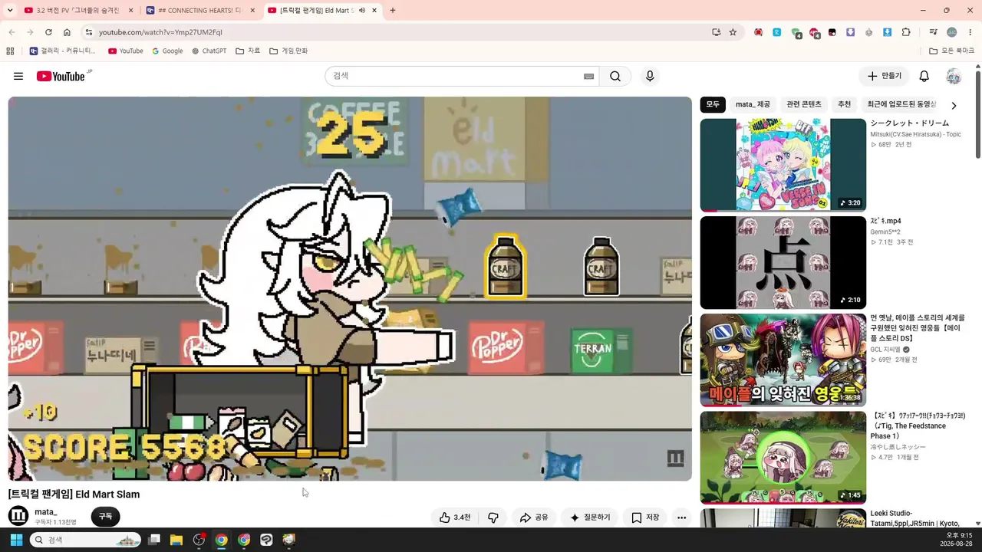Start voice search with the microphone

click(650, 76)
